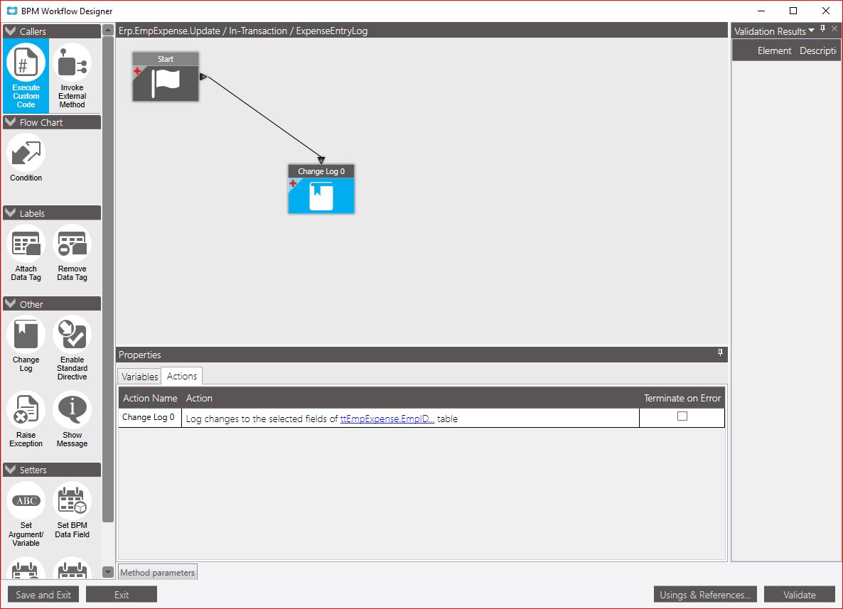Pick the Raise Exception icon
The height and width of the screenshot is (609, 843).
click(x=26, y=419)
